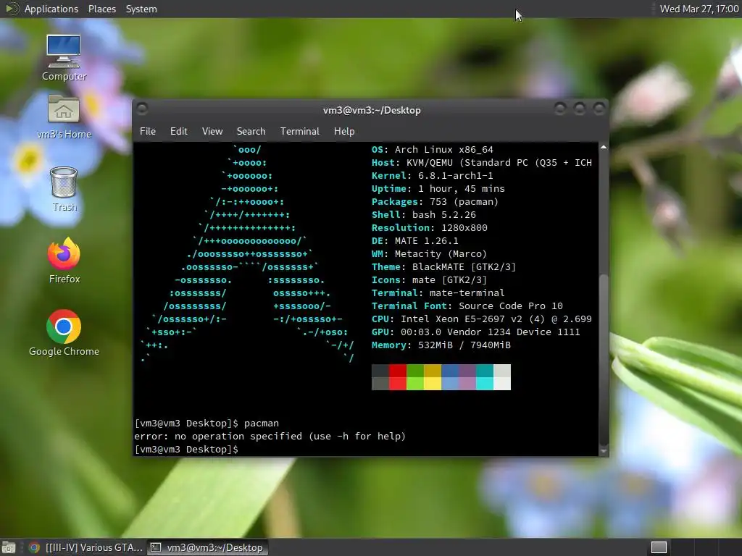This screenshot has height=556, width=742.
Task: Switch to the Various GTA Chrome taskbar window
Action: click(x=86, y=547)
